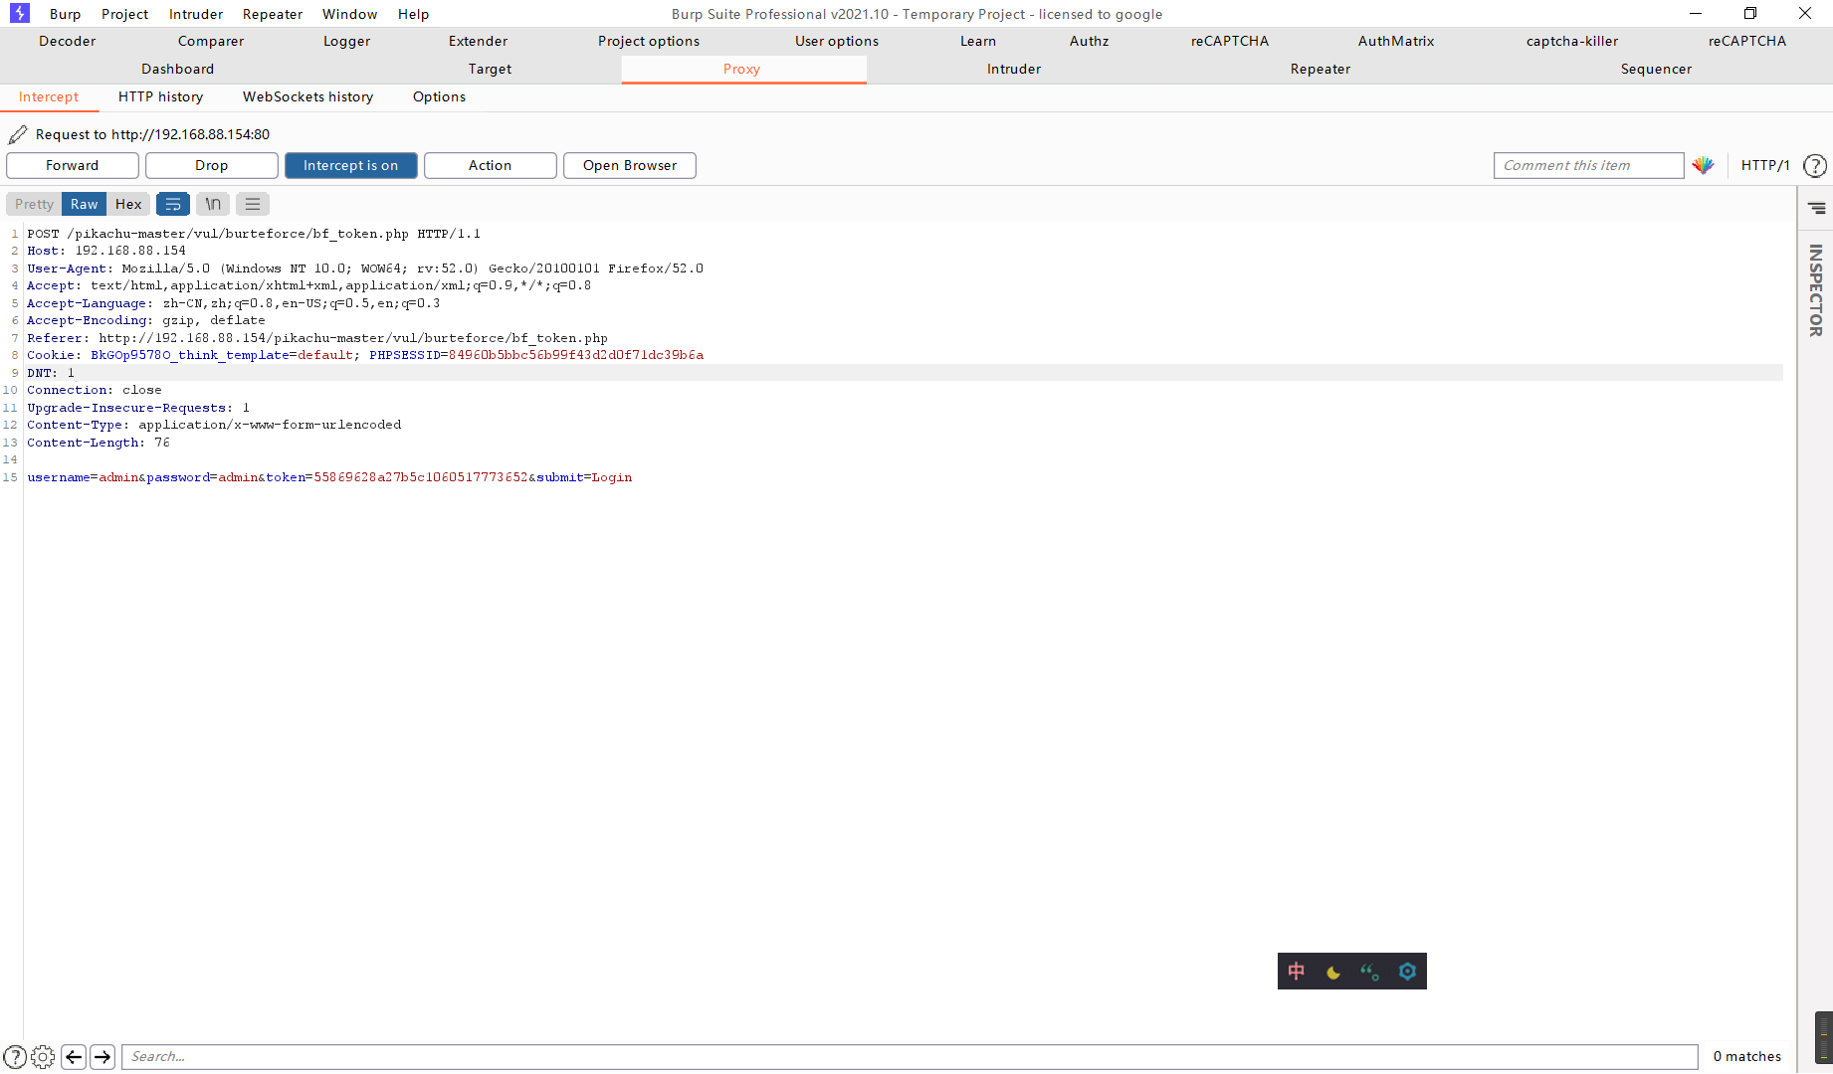Open the HTTP/1 protocol selector
The height and width of the screenshot is (1074, 1833).
click(1764, 165)
